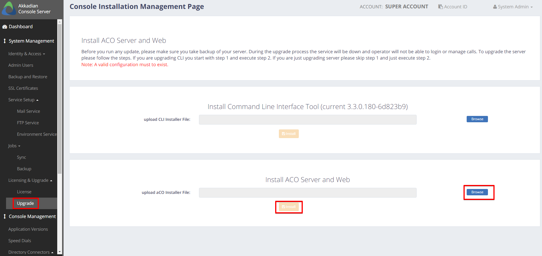Open SSL Certificates settings

click(x=23, y=88)
